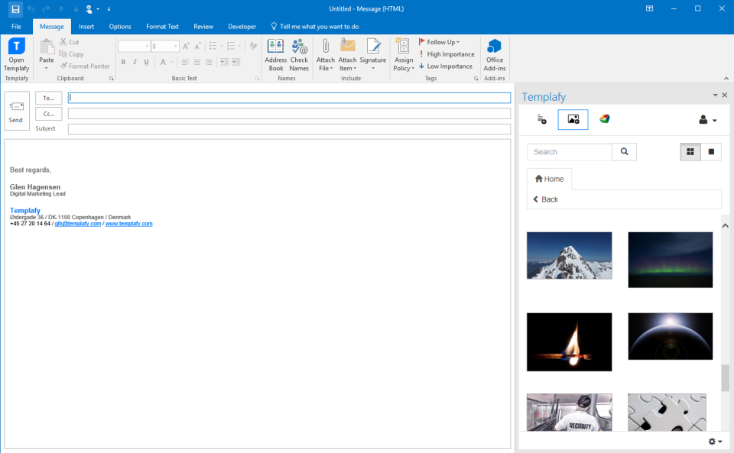Open the Follow Up dropdown
The image size is (734, 453).
click(439, 42)
